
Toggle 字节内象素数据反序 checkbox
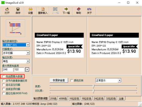click(4, 81)
